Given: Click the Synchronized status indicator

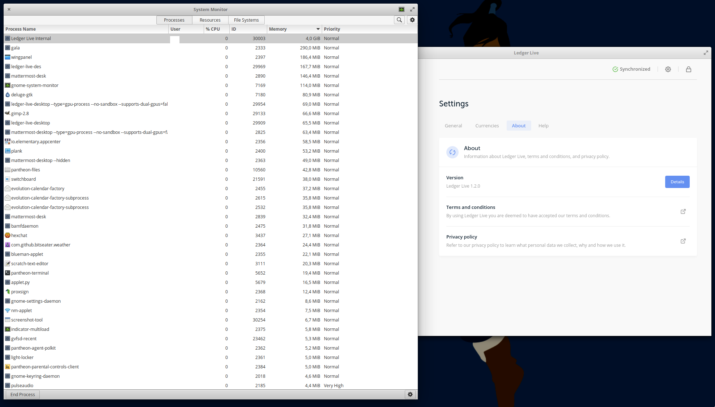Looking at the screenshot, I should click(x=631, y=69).
